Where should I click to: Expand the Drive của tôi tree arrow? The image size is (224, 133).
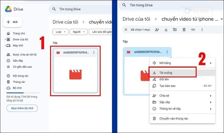(x=5, y=39)
